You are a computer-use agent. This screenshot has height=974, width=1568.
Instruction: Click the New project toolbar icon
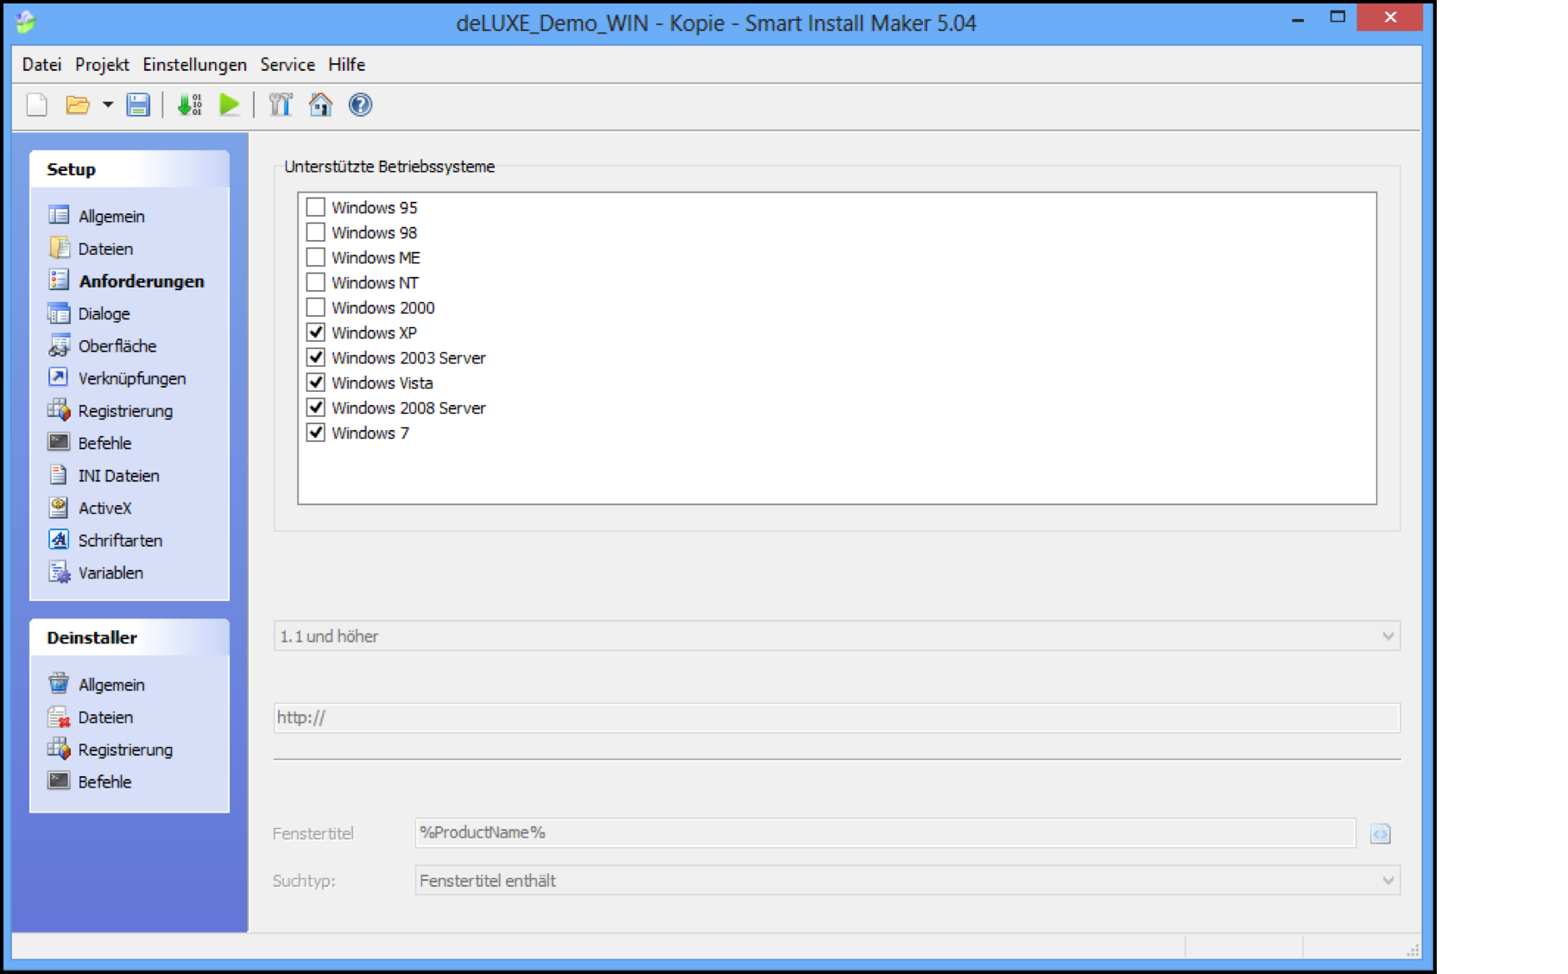[x=37, y=105]
